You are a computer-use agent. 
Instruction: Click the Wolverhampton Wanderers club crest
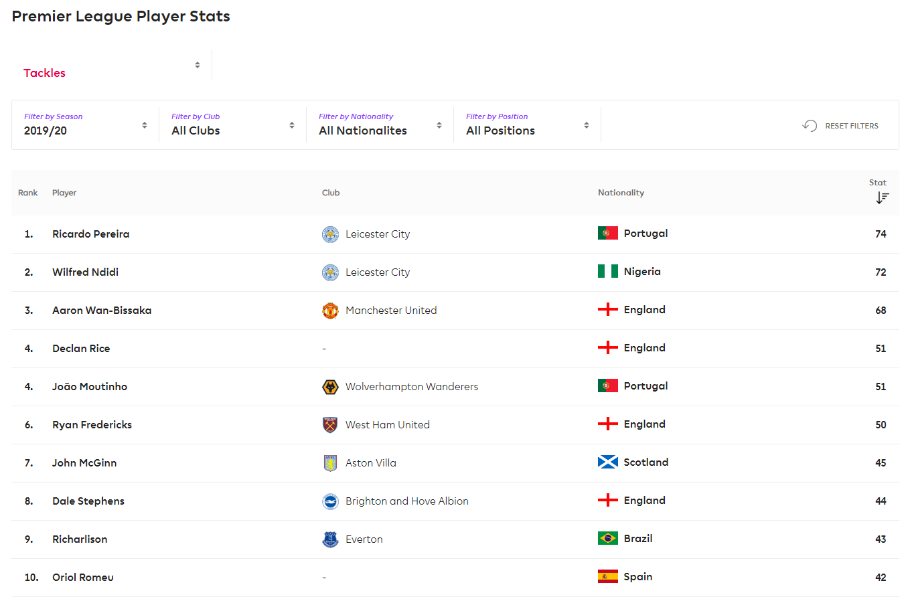pos(330,387)
